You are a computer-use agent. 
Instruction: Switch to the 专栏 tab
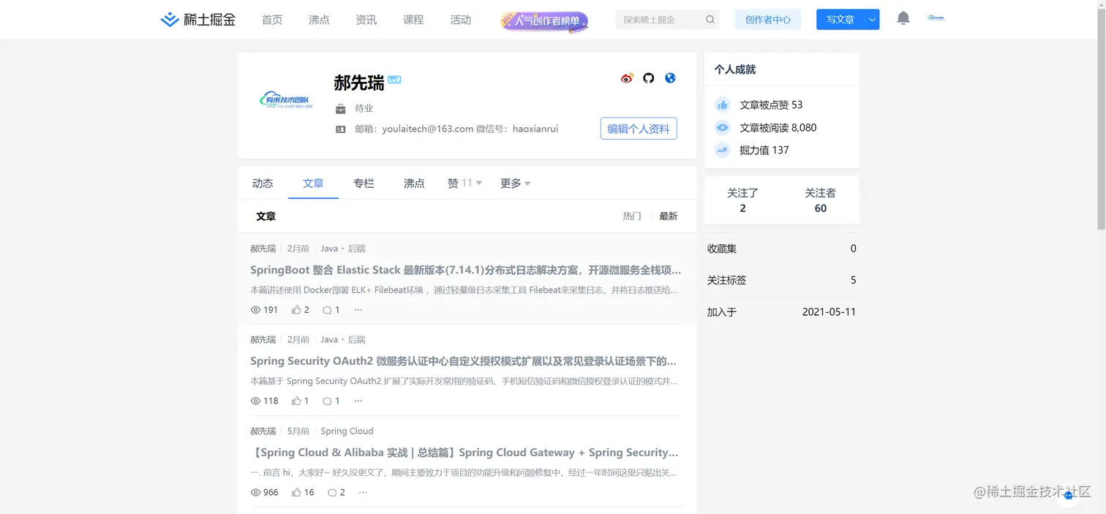point(364,184)
